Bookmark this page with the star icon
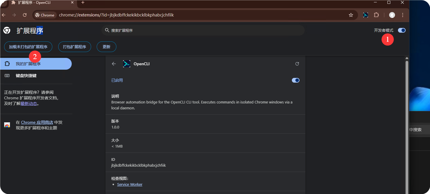 (x=351, y=15)
